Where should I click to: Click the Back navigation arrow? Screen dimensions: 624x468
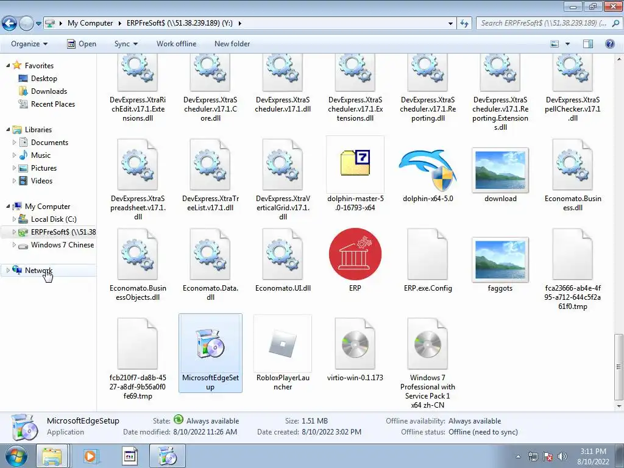[x=10, y=24]
